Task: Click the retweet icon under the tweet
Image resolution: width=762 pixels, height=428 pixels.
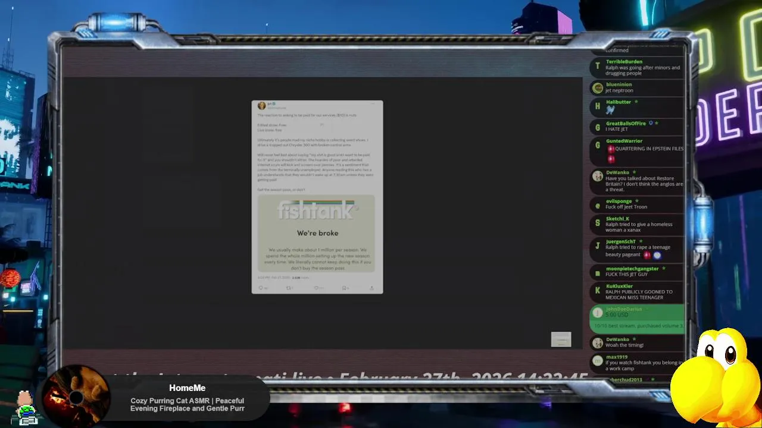Action: (289, 288)
